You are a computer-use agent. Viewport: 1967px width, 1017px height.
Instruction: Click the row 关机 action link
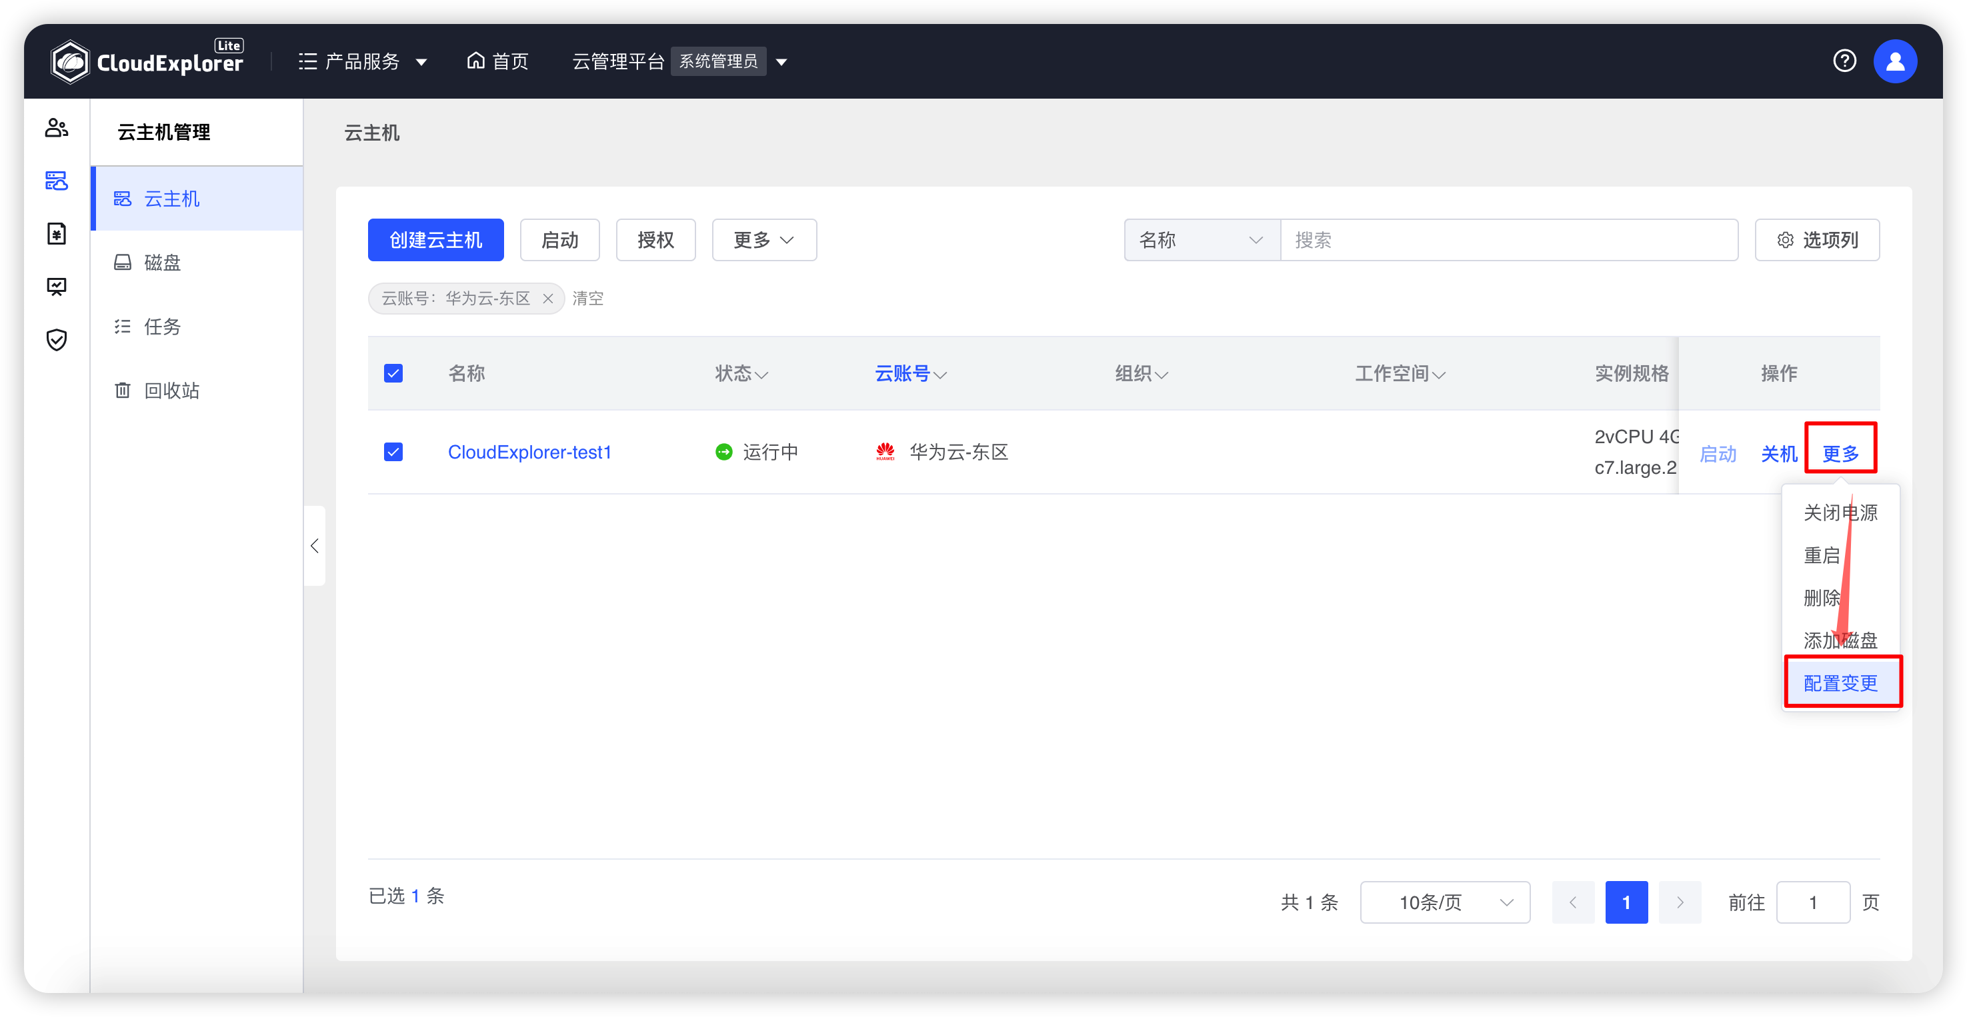(x=1778, y=454)
